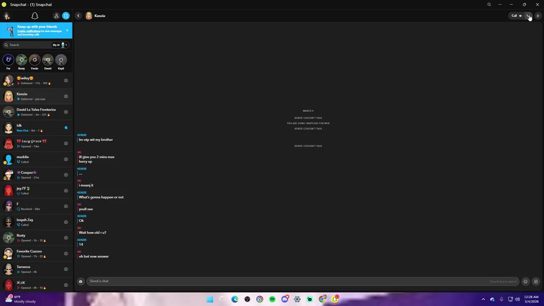Open the wifey conversation
Screen dimensions: 544x306
(36, 80)
